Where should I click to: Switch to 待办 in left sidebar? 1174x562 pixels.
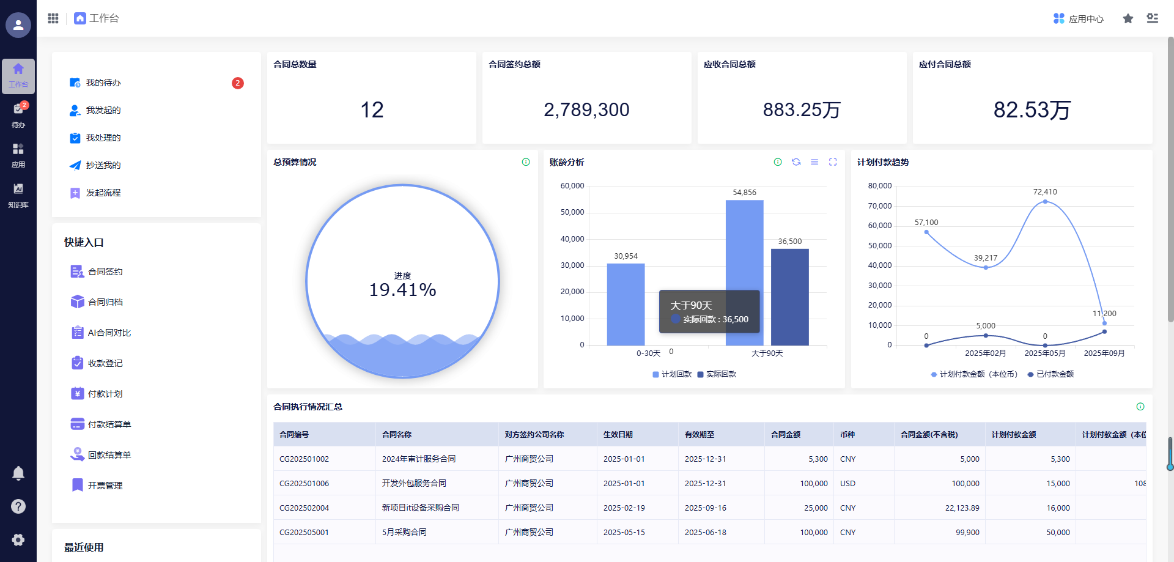tap(18, 115)
